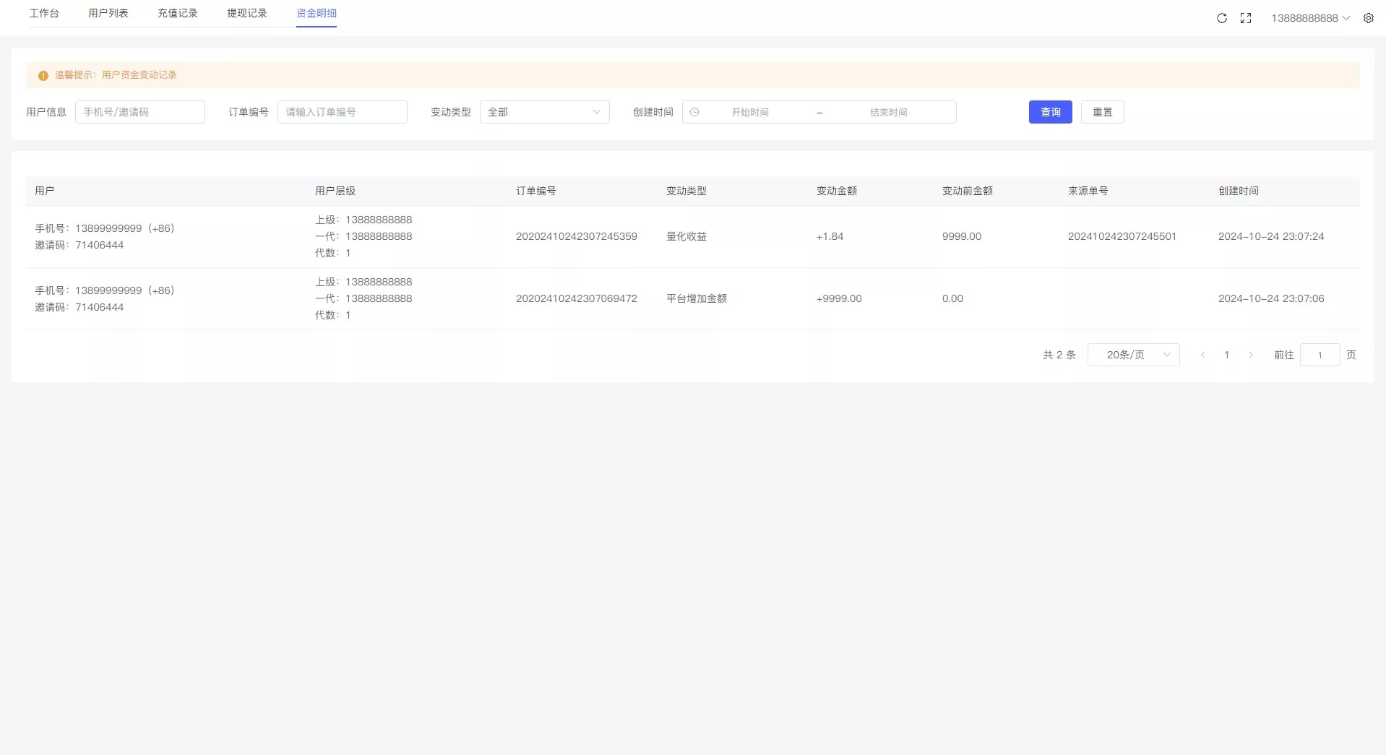Expand the 变动类型 filter dropdown
1386x755 pixels.
(x=544, y=112)
